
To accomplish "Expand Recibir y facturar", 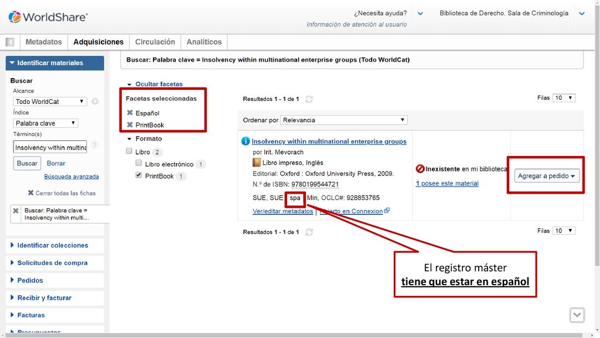I will click(54, 298).
